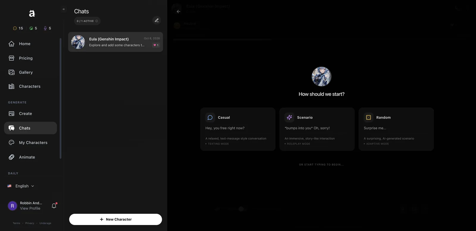Click the info icon beside 0 / 1 ACTIVE
This screenshot has width=476, height=231.
[x=97, y=21]
